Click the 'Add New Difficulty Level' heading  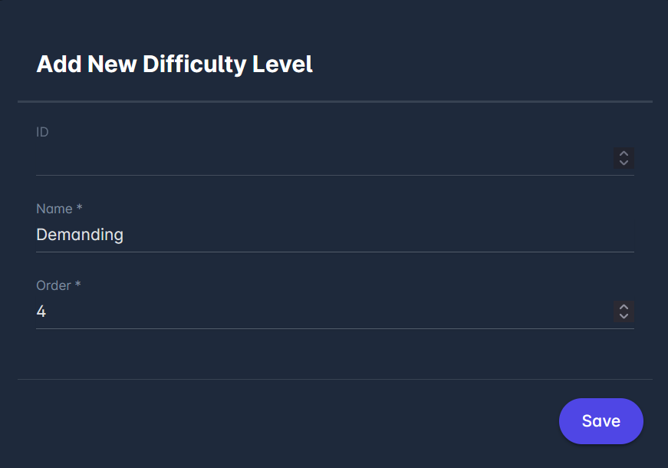(174, 64)
